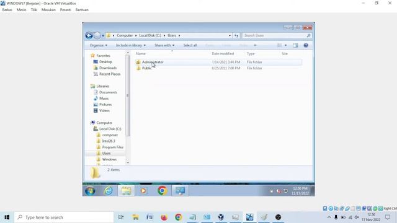Viewport: 397px width, 223px height.
Task: Open host Windows Start button
Action: point(7,217)
